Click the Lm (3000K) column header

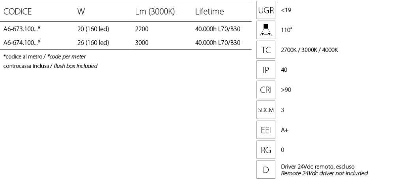coord(155,11)
